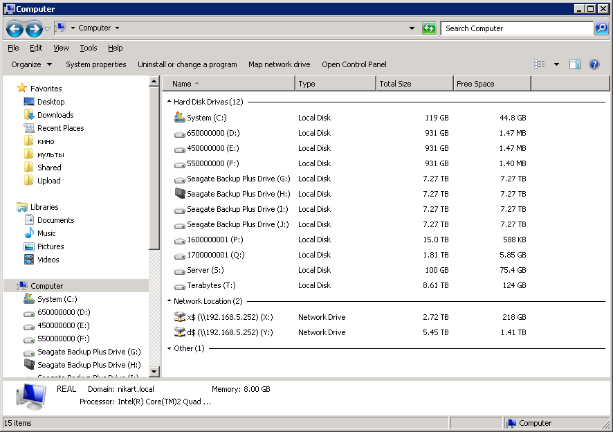This screenshot has height=432, width=613.
Task: Open the Tools menu
Action: point(88,48)
